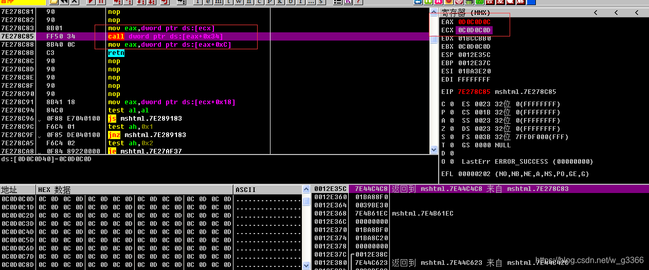Screen dimensions: 649x270
Task: Click EIP value 7E278C85
Action: pyautogui.click(x=474, y=92)
